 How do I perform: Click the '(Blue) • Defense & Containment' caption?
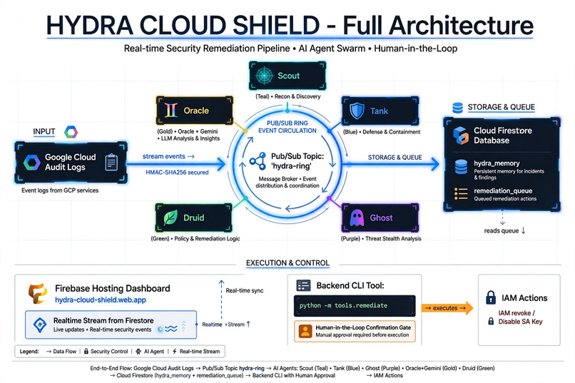[382, 131]
